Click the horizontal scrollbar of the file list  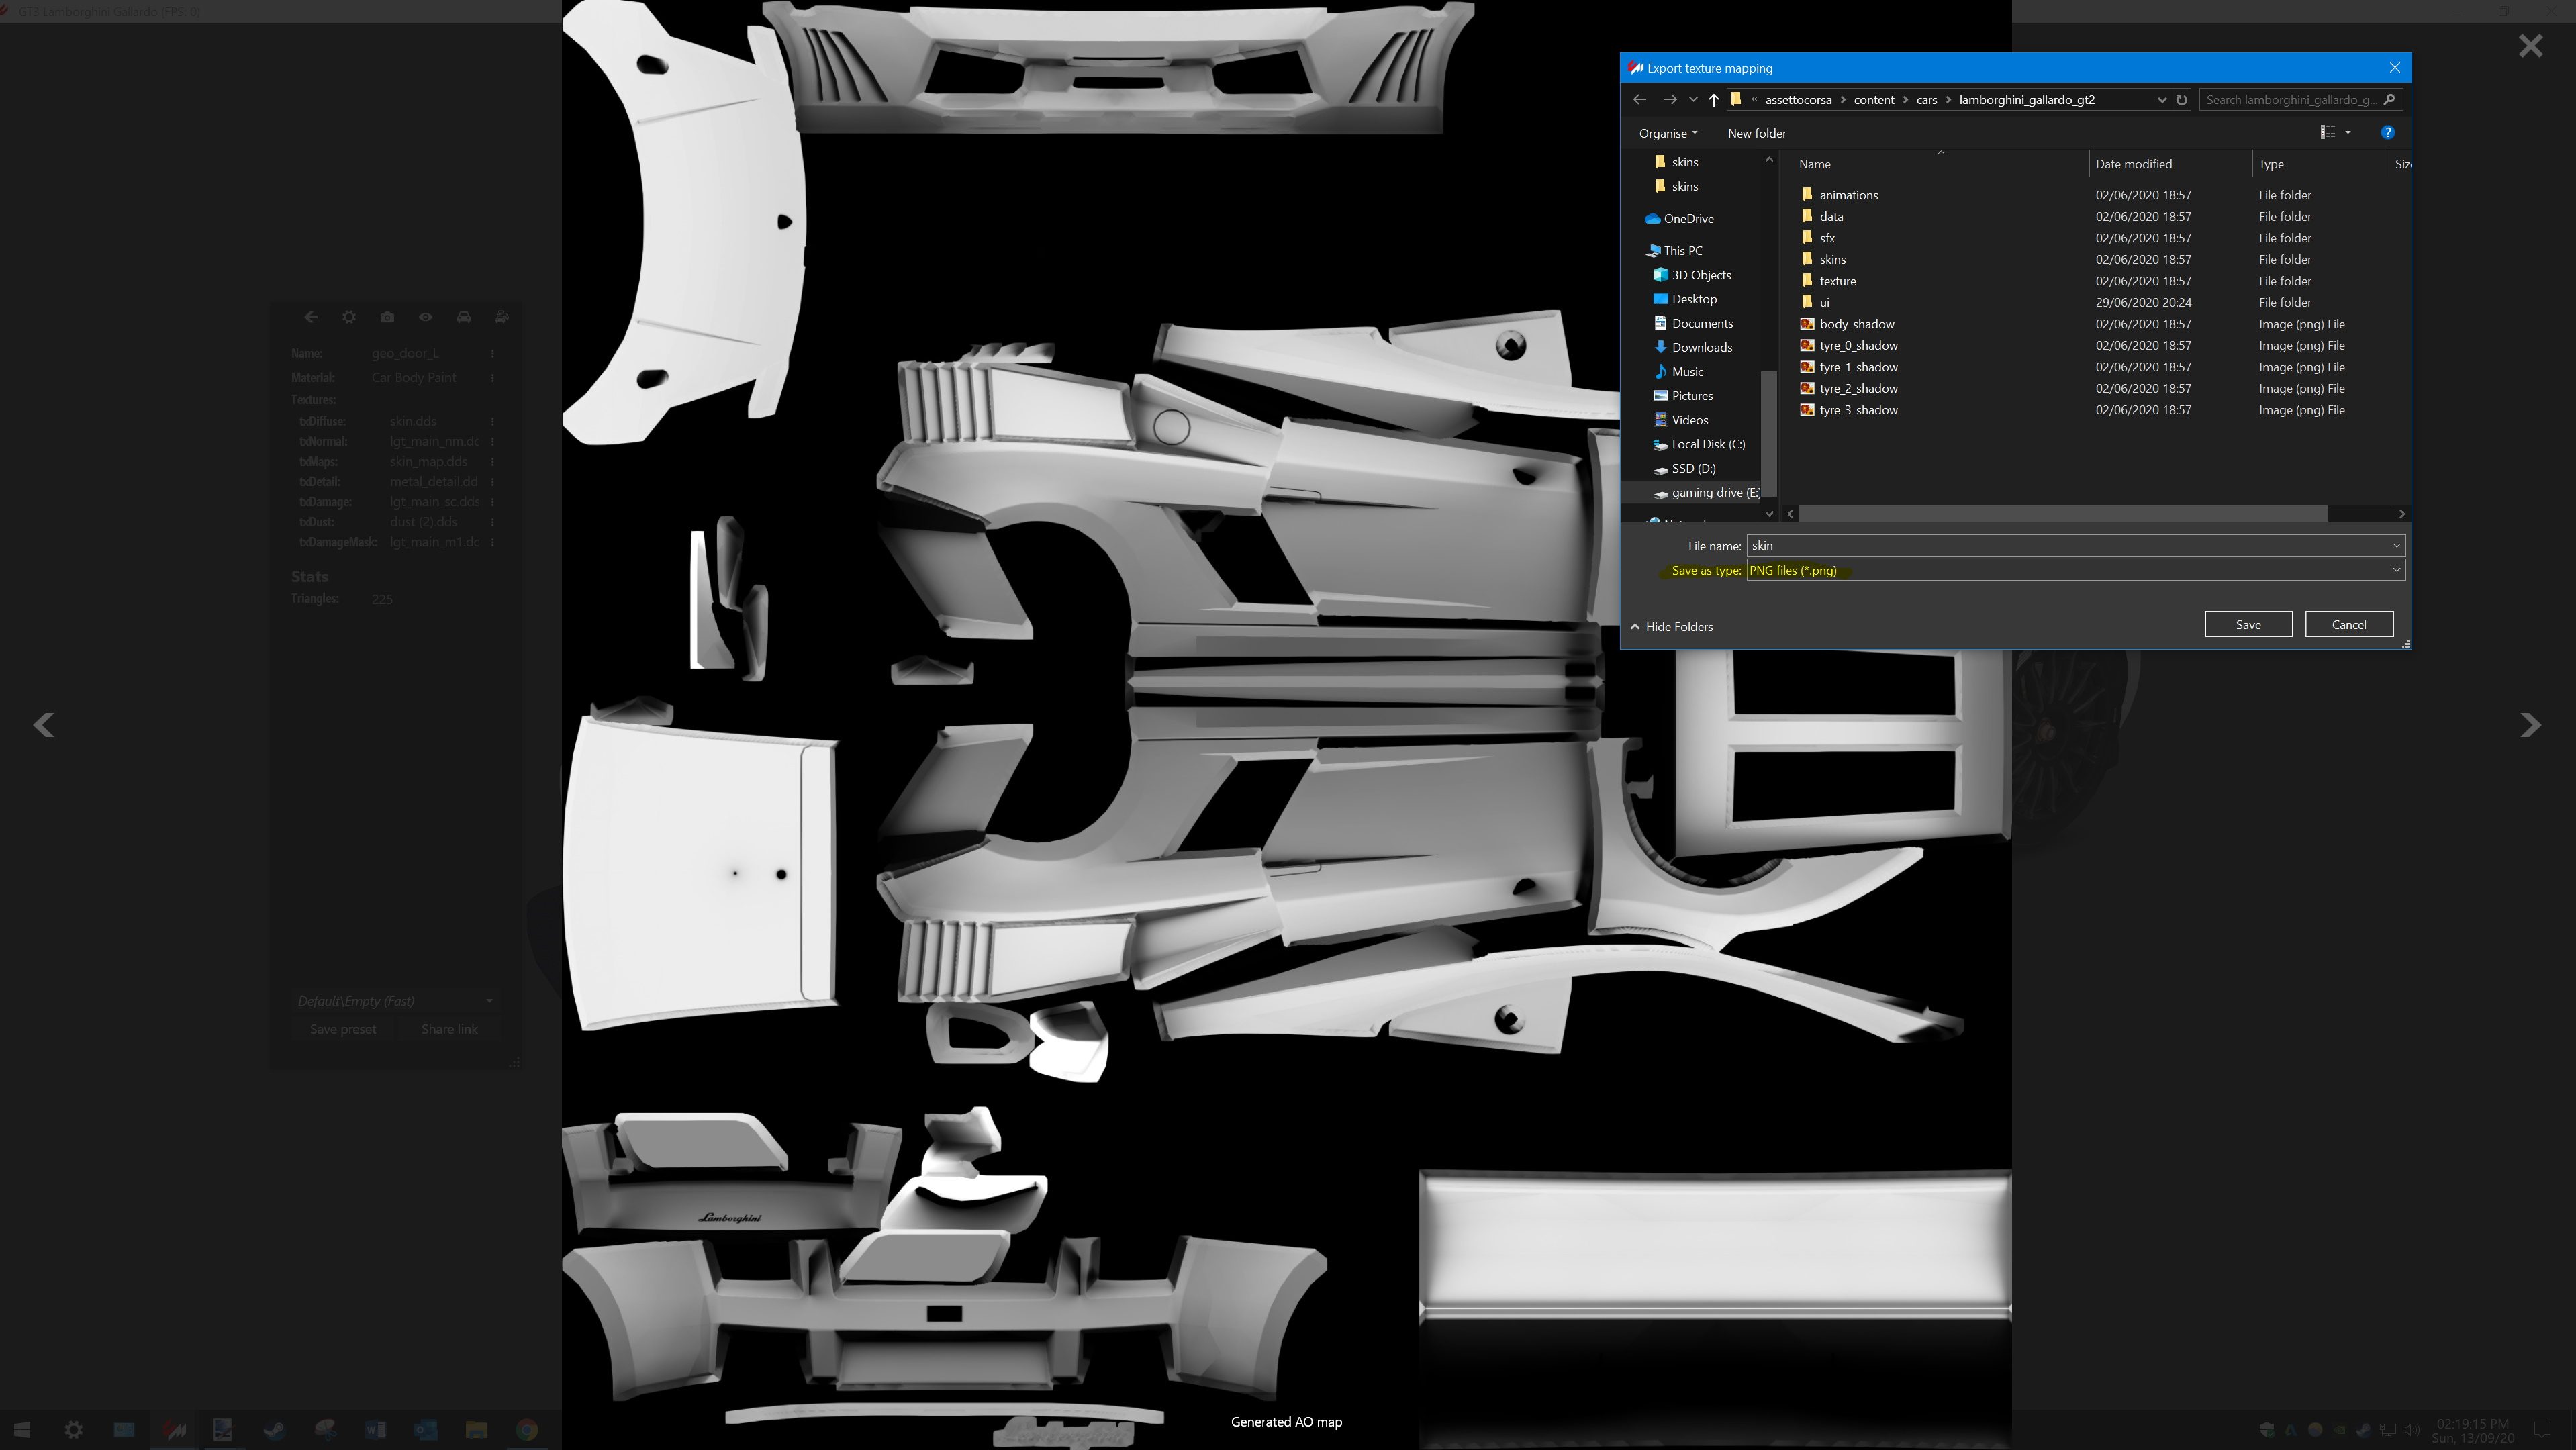pyautogui.click(x=2063, y=513)
